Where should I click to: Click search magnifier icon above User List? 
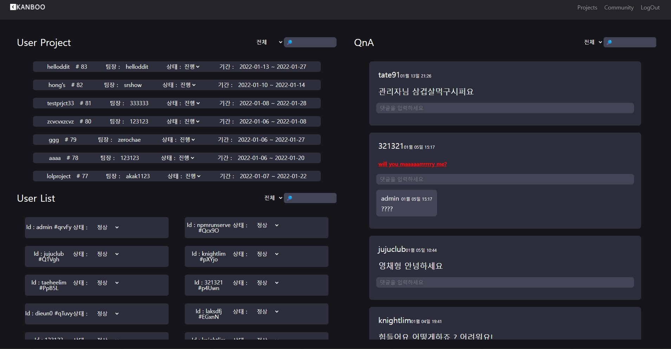coord(290,198)
